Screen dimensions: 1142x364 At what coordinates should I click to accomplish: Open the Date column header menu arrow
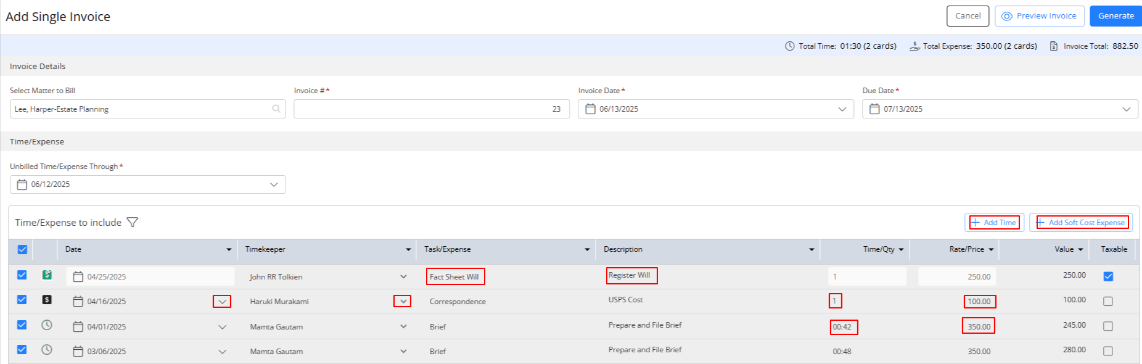point(229,250)
